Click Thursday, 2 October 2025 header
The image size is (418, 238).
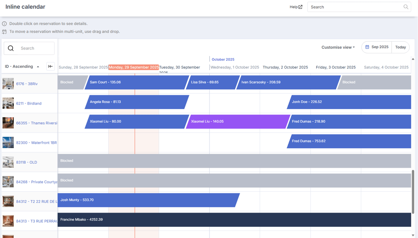coord(285,67)
